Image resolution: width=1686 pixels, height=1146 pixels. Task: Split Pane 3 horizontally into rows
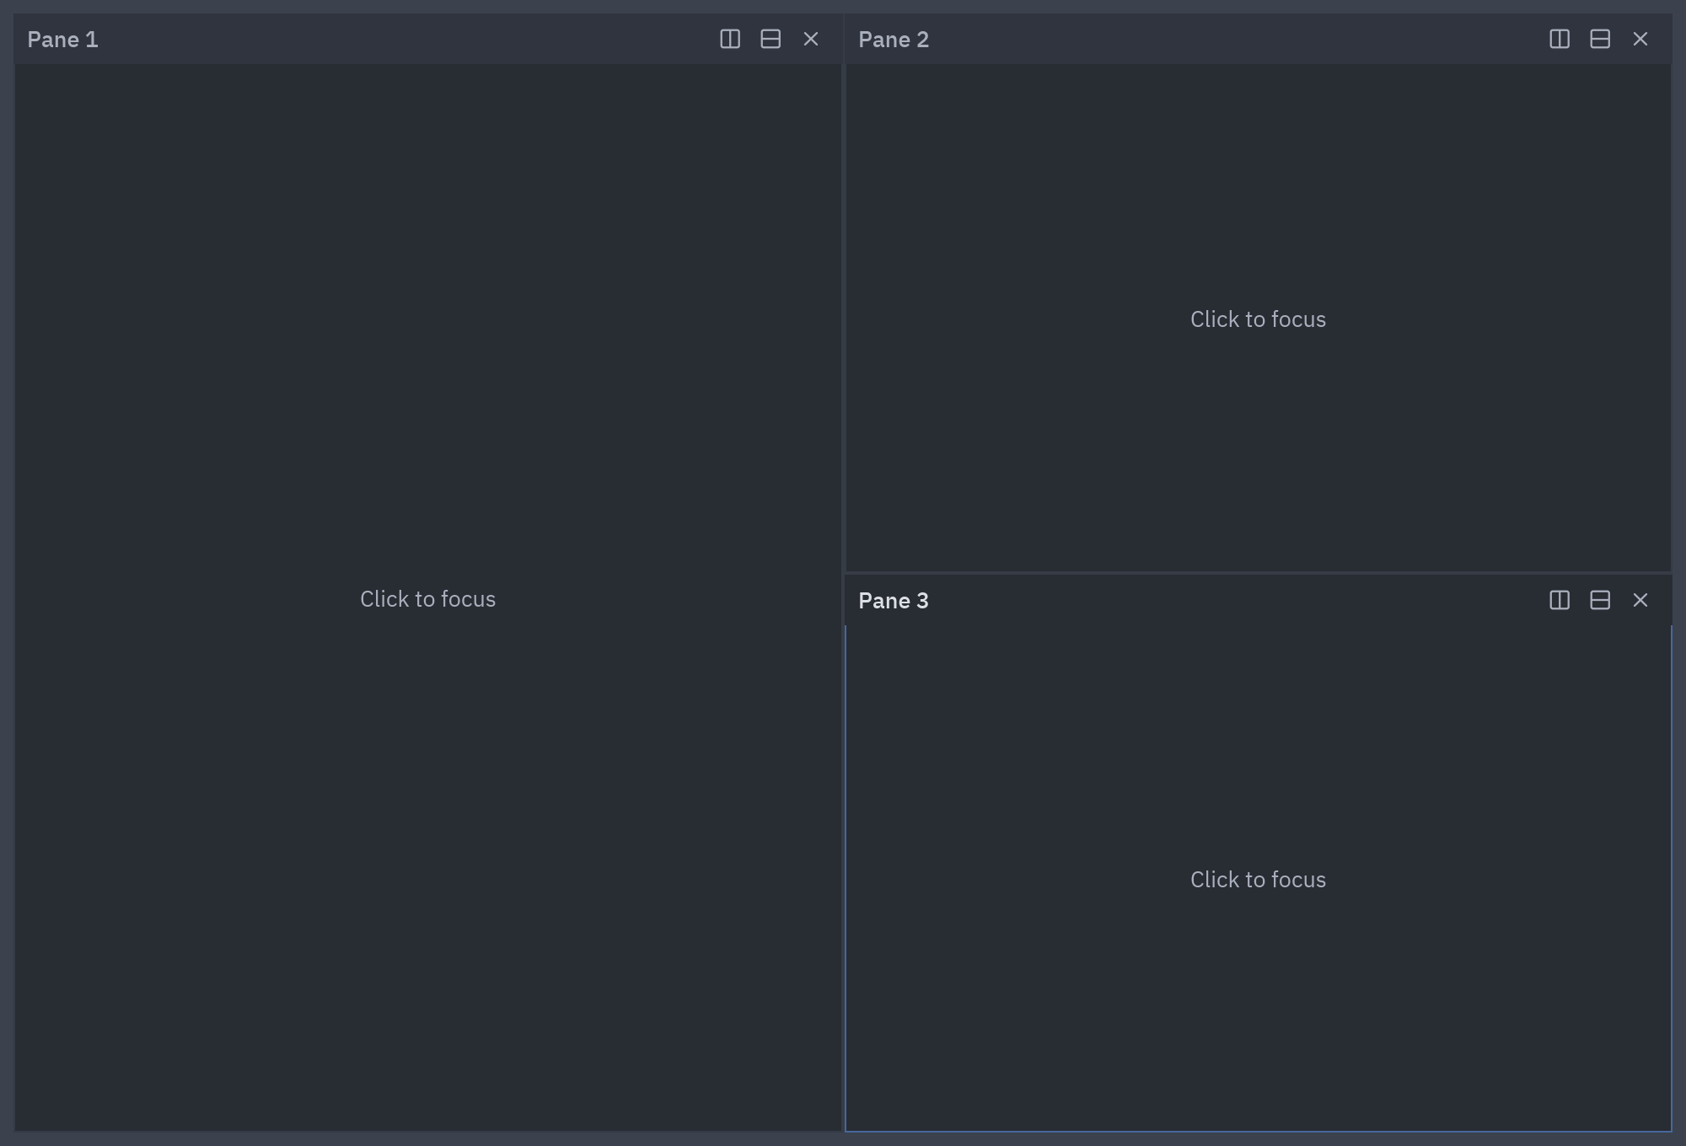(x=1600, y=600)
